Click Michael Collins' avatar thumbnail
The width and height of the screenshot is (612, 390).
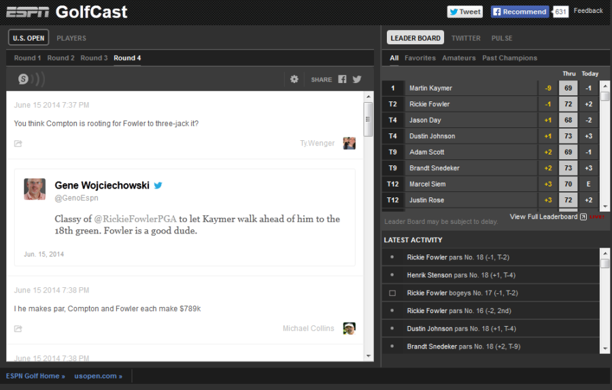click(x=350, y=328)
